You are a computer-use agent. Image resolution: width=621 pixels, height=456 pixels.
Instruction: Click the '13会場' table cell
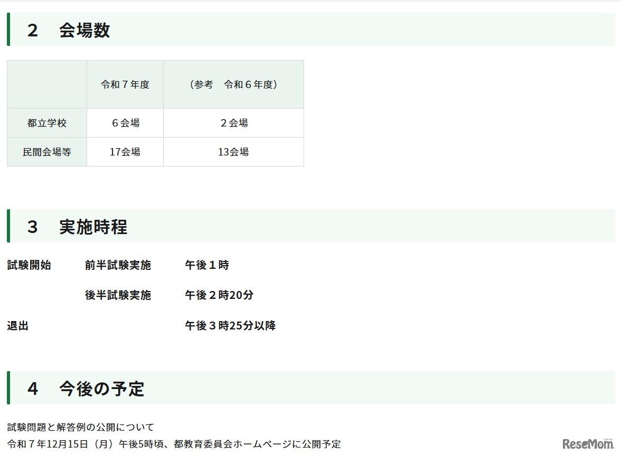[x=233, y=152]
